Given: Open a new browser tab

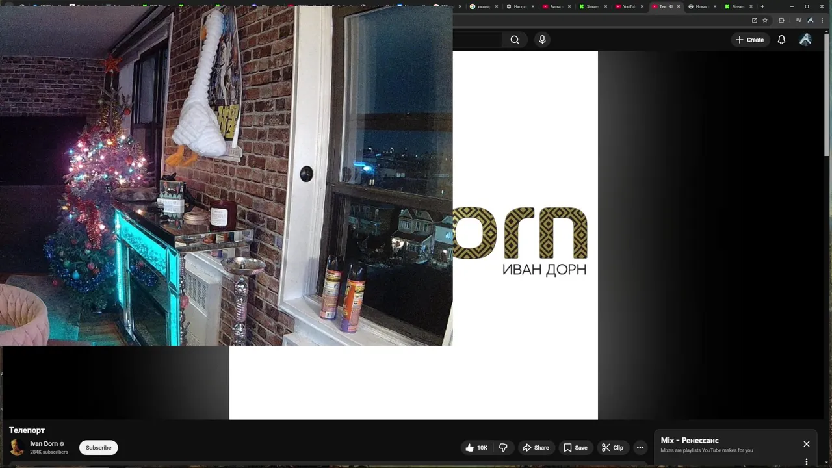Looking at the screenshot, I should 762,6.
